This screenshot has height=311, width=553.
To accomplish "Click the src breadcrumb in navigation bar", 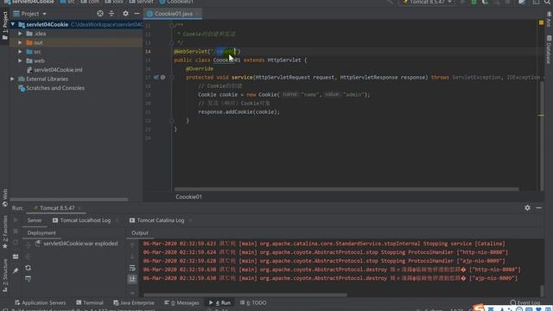I will click(x=67, y=2).
